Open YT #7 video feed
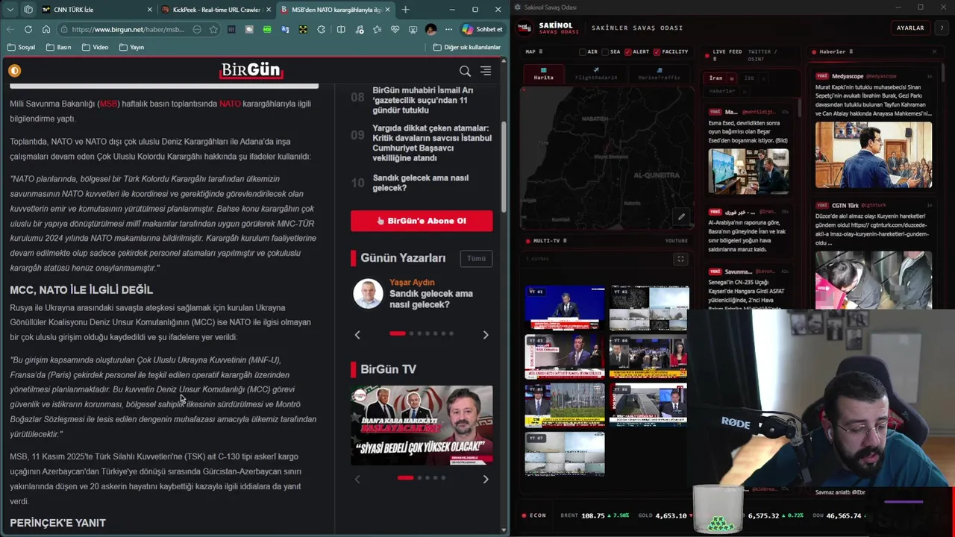This screenshot has width=955, height=537. (565, 453)
